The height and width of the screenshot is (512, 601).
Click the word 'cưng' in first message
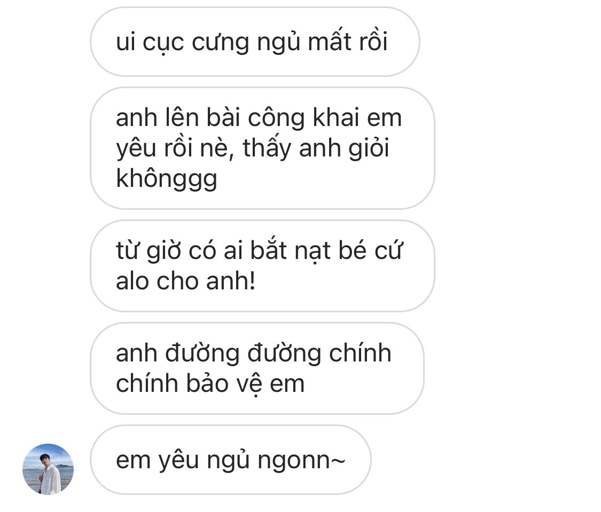(x=221, y=43)
